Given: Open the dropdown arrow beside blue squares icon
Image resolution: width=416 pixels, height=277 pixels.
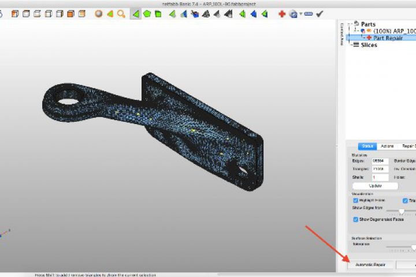Looking at the screenshot, I should point(300,14).
